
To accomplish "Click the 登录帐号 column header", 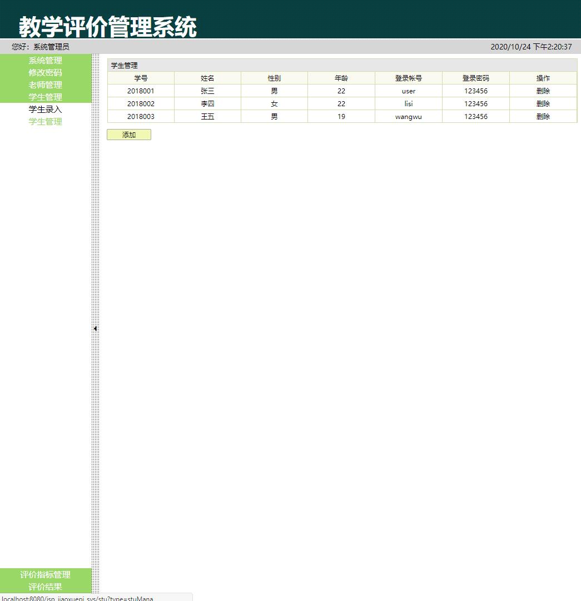I will (408, 78).
